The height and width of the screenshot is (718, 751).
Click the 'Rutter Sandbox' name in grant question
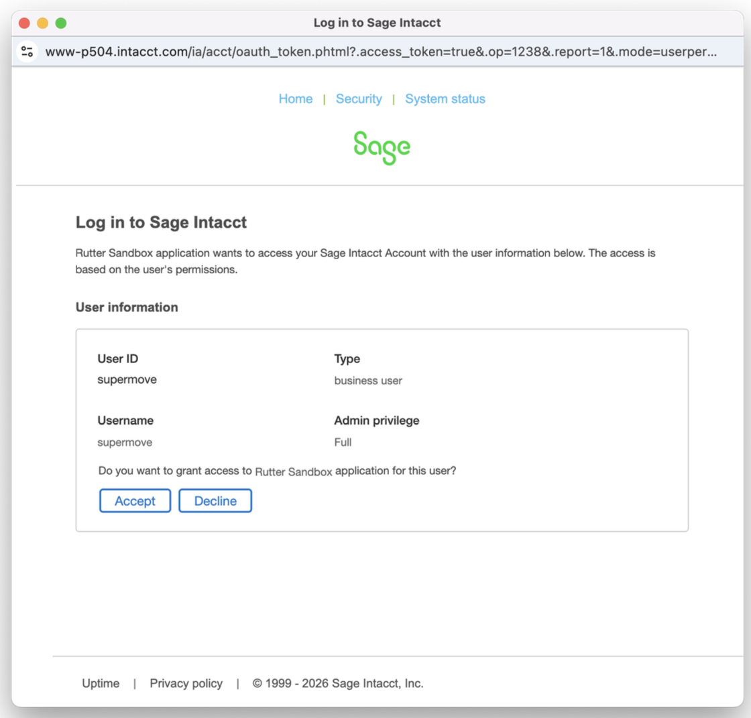(294, 472)
